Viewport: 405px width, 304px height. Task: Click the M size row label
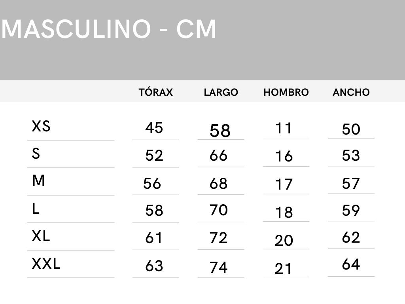pos(38,181)
